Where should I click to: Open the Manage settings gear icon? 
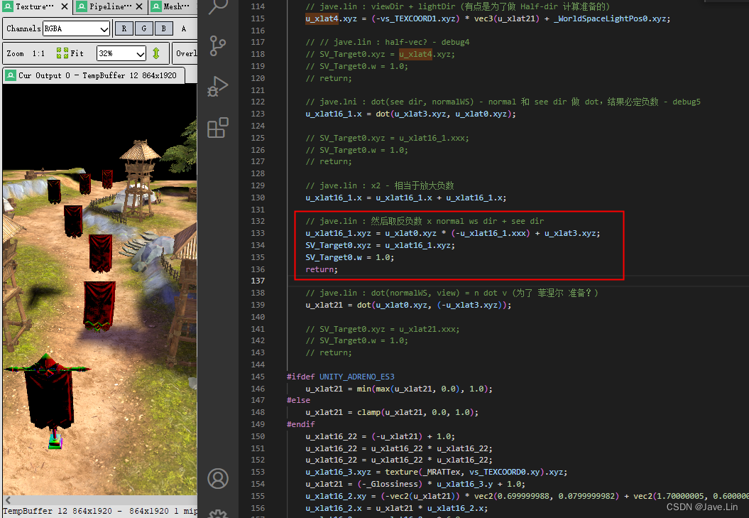(218, 512)
